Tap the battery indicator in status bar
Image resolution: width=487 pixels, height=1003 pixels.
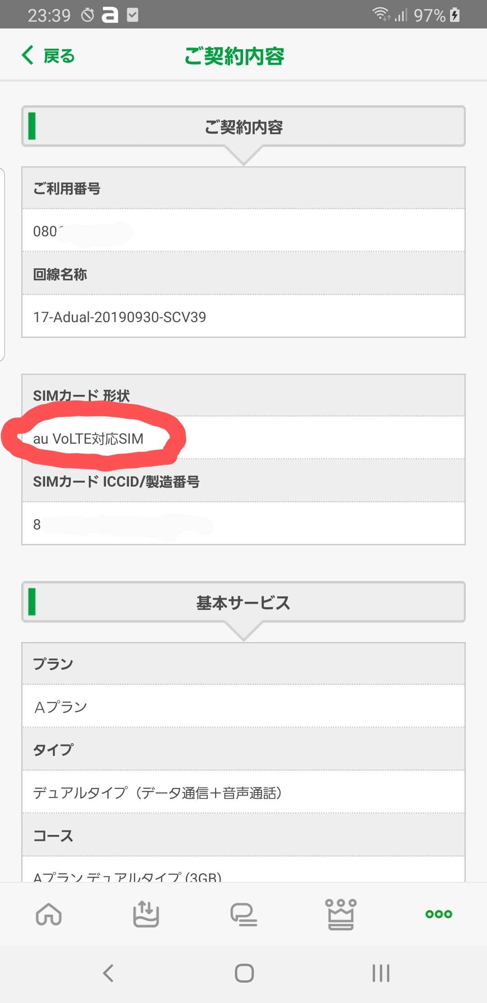click(x=455, y=15)
